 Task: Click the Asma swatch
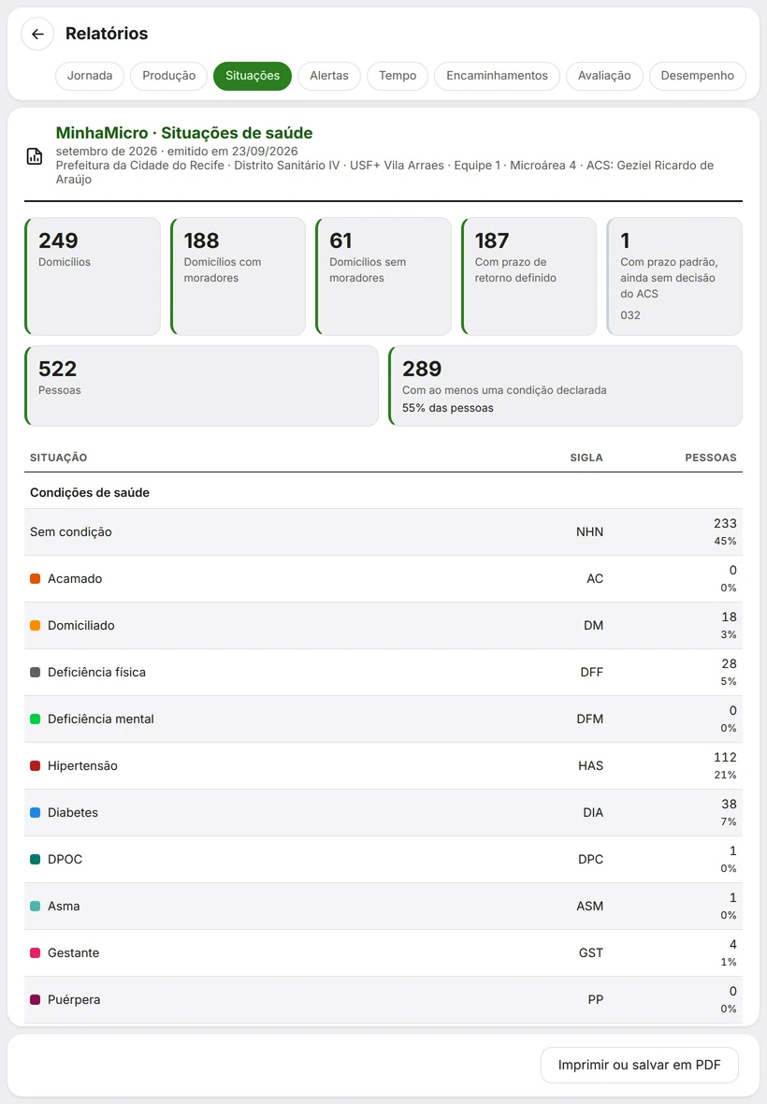point(36,907)
